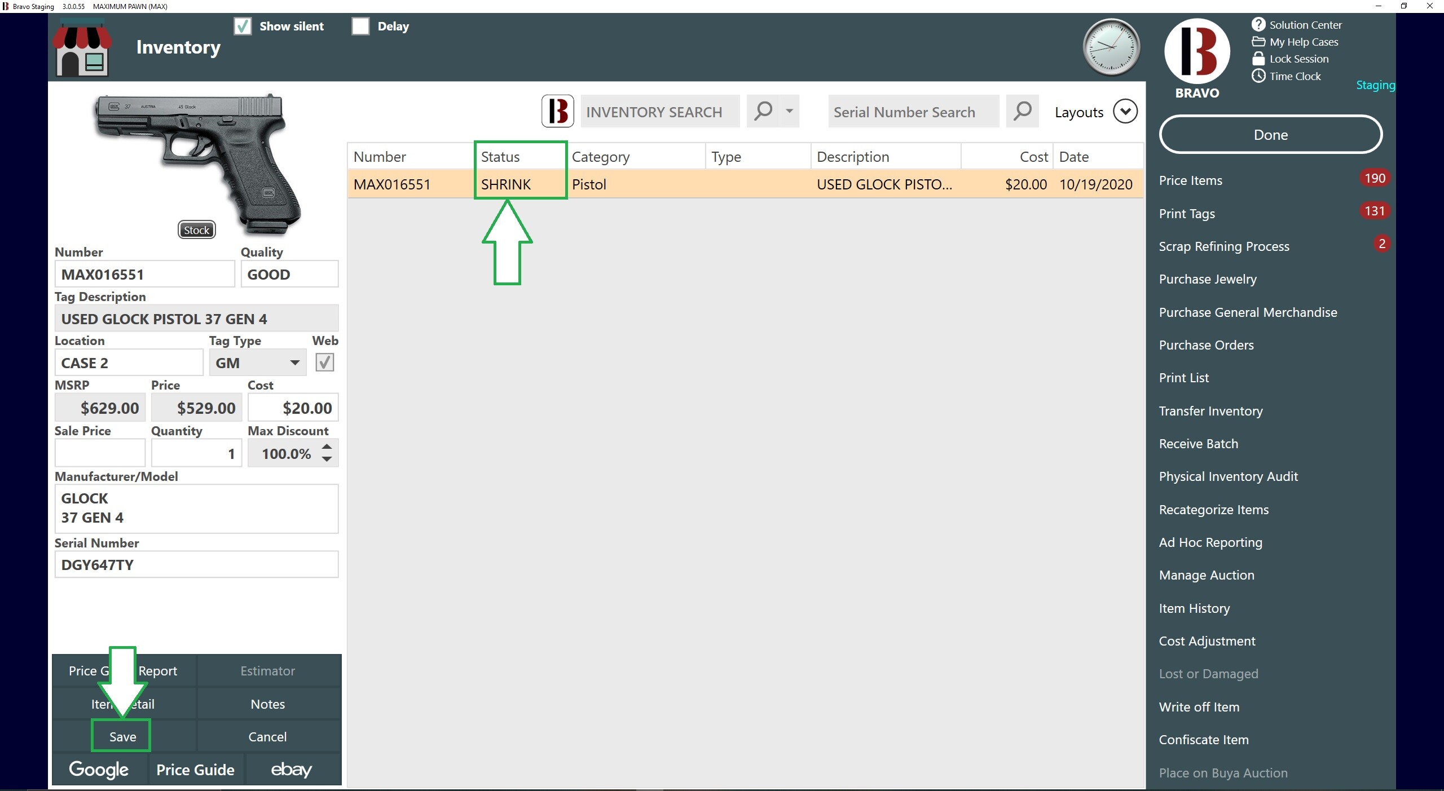Click the ebay button
Viewport: 1444px width, 791px height.
click(x=292, y=770)
